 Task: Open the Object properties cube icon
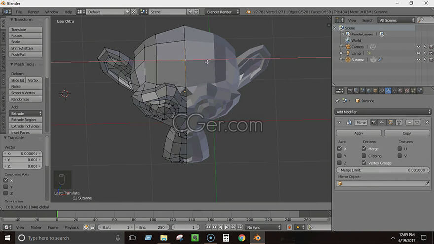point(375,91)
